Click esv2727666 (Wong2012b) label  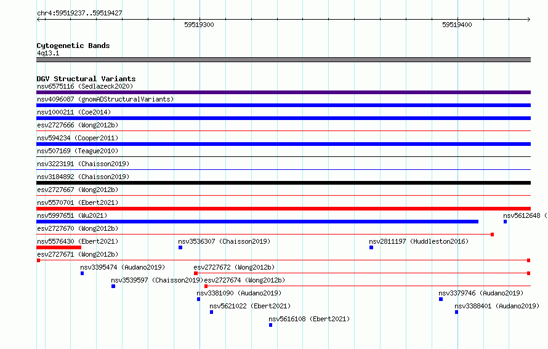(78, 125)
